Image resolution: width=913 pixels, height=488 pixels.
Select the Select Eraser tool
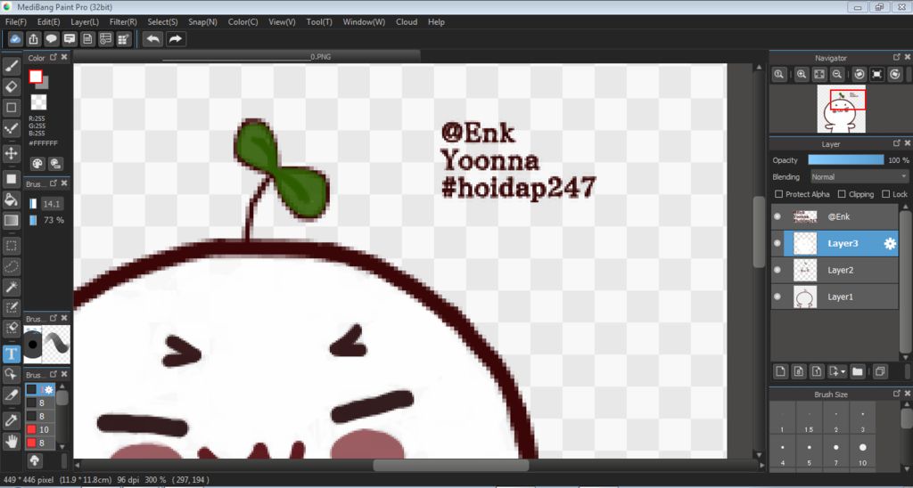pyautogui.click(x=11, y=328)
